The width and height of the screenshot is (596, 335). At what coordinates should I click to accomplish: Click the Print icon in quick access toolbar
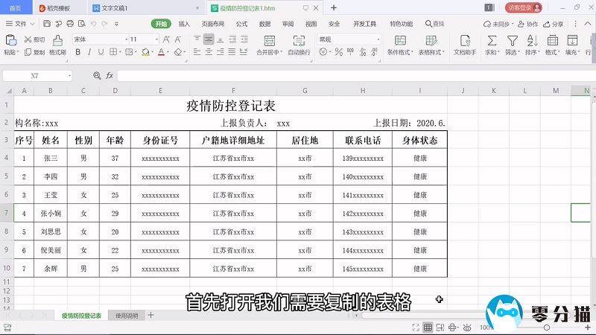pos(70,24)
